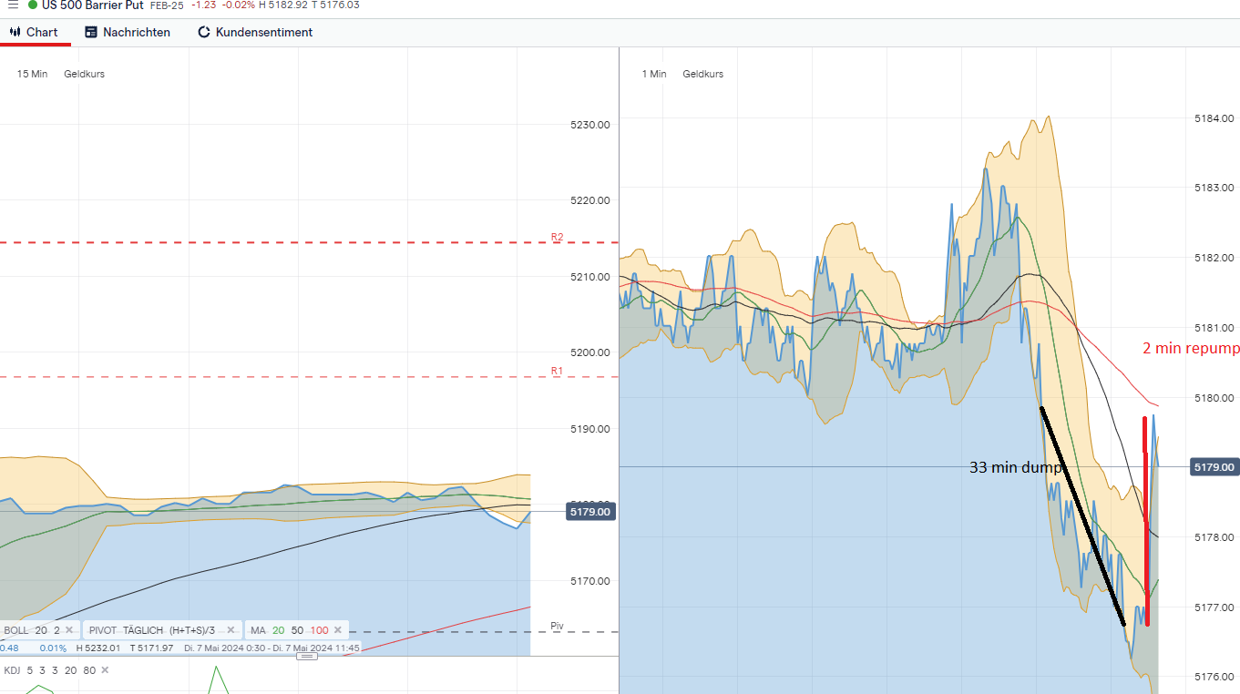The height and width of the screenshot is (694, 1240).
Task: Click the FEB-25 expiry label
Action: (167, 5)
